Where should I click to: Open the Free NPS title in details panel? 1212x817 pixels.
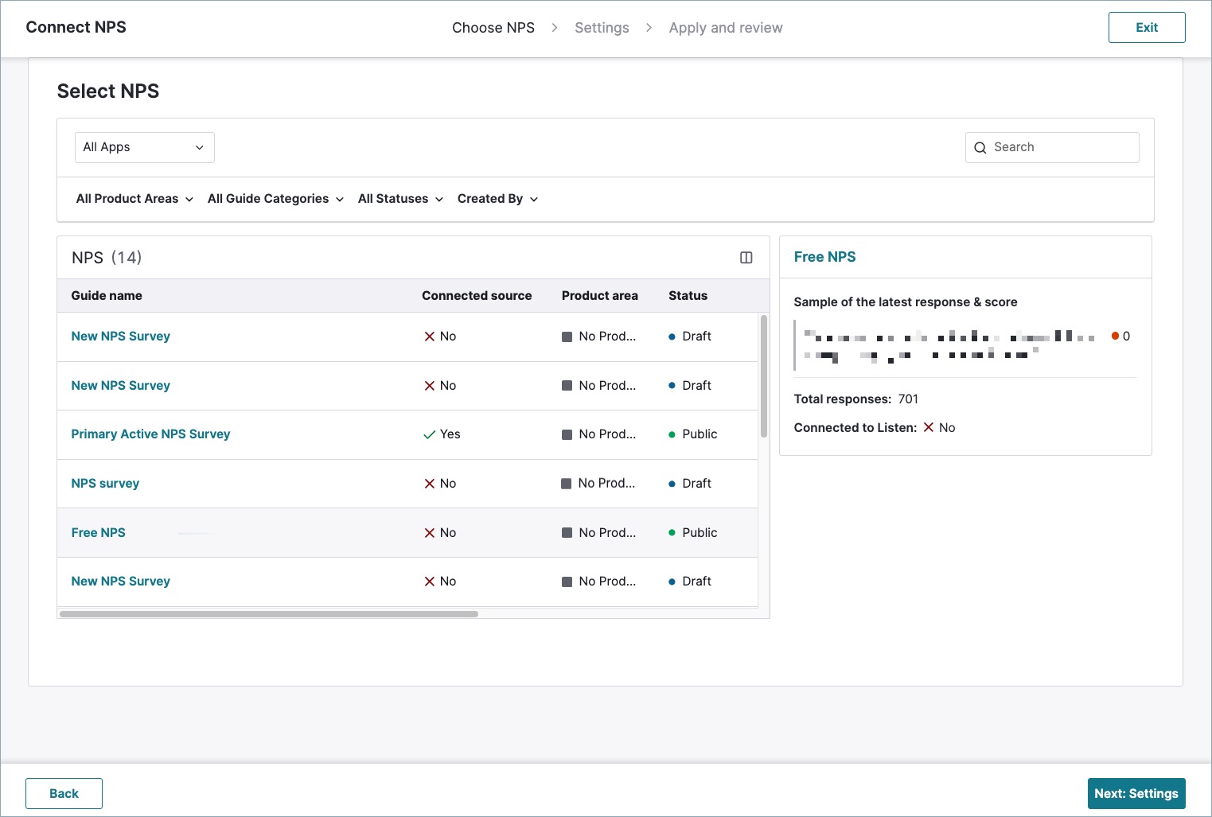point(824,257)
